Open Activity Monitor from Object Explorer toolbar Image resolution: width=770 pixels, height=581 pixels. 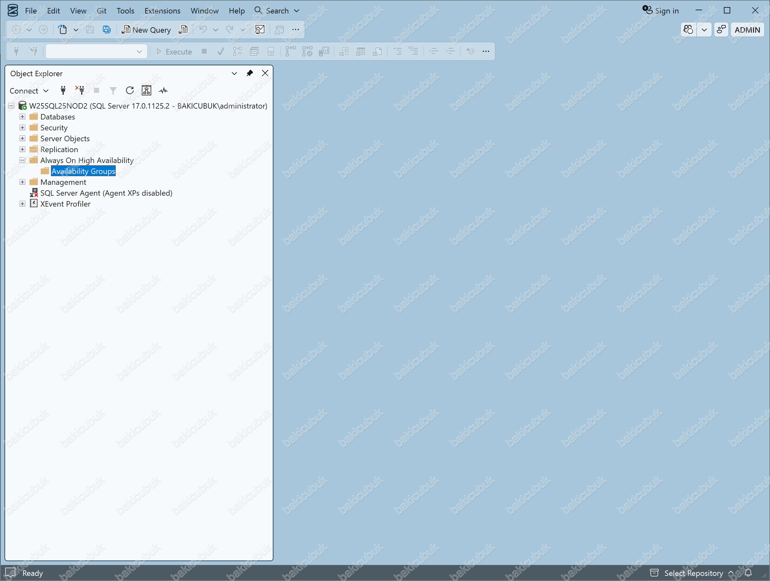(x=163, y=91)
